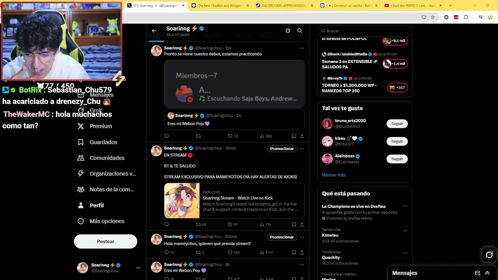
Task: Bookmark the 'Hola mameycitos' post
Action: pyautogui.click(x=294, y=252)
